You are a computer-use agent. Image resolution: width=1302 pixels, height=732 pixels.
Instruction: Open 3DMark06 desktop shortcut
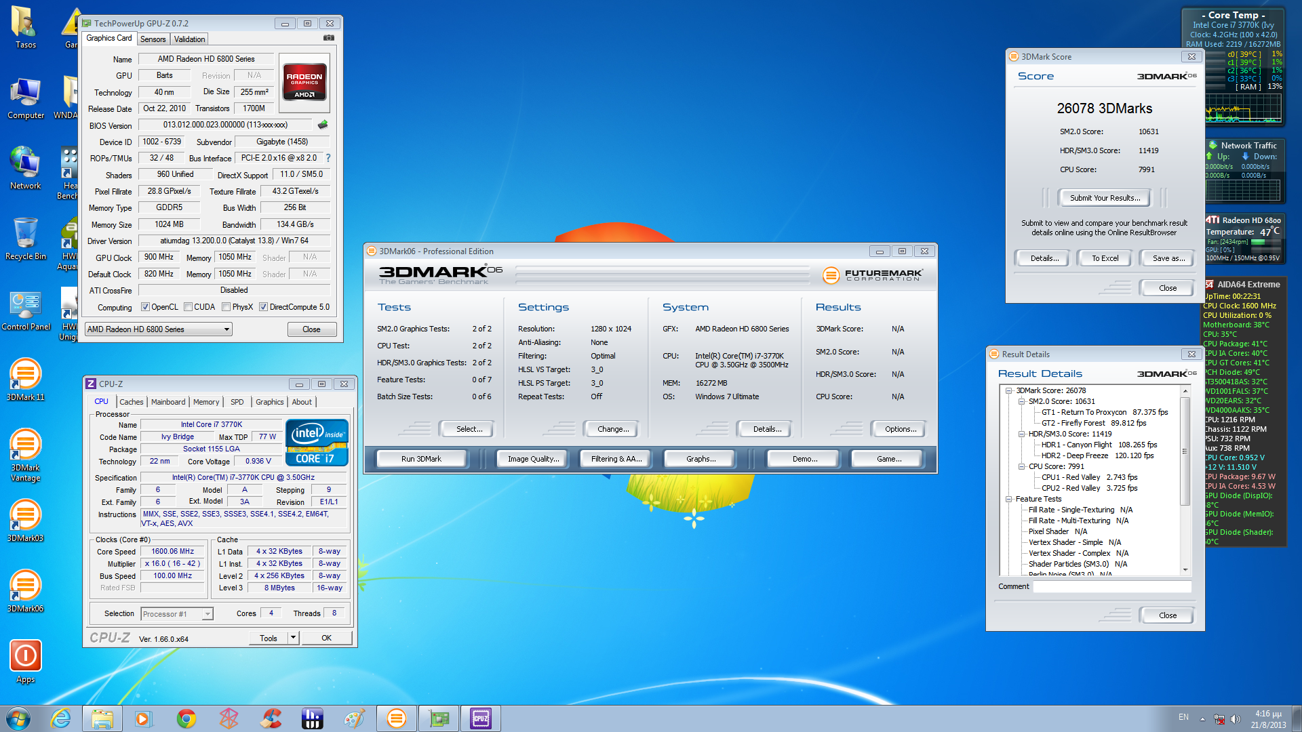(x=25, y=591)
